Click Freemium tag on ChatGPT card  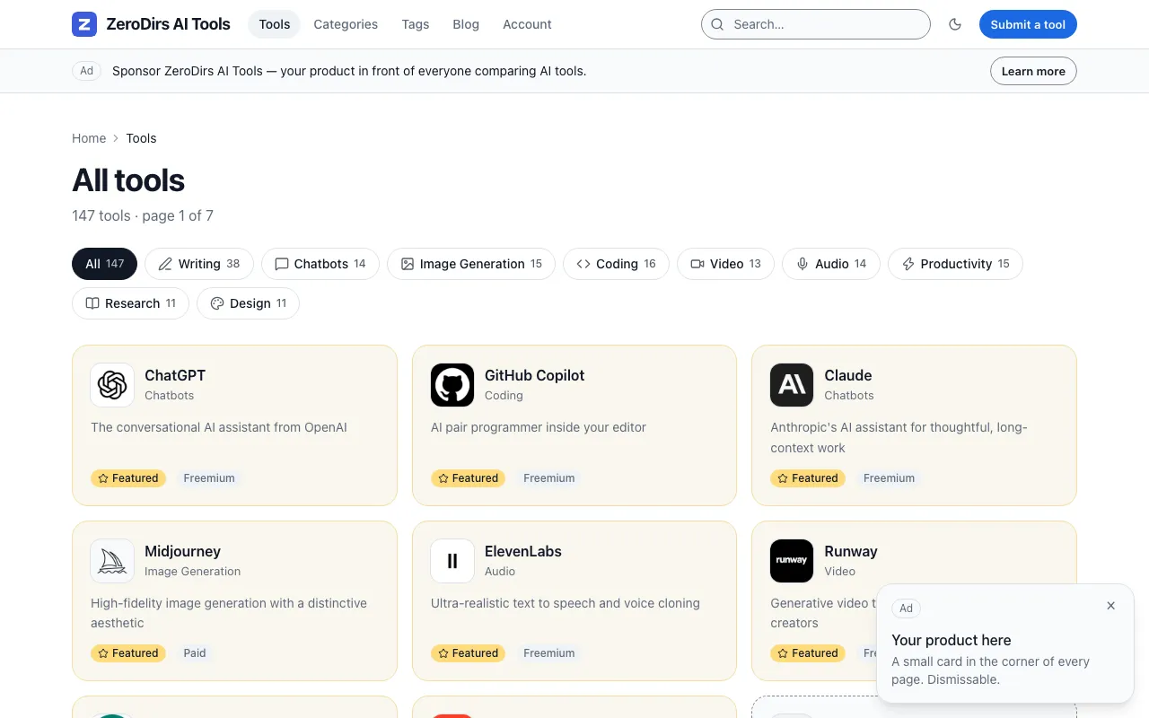pos(209,478)
